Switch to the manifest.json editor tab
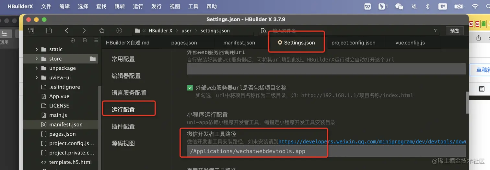The height and width of the screenshot is (170, 490). 239,42
